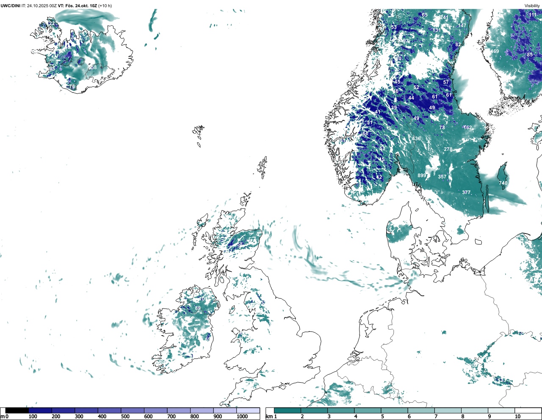
Task: Click the map value '469' in Finland
Action: pyautogui.click(x=495, y=51)
